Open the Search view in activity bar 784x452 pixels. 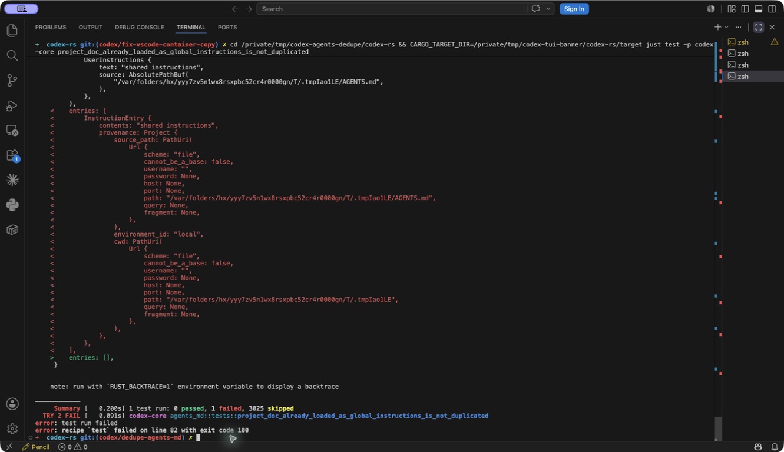click(x=12, y=55)
